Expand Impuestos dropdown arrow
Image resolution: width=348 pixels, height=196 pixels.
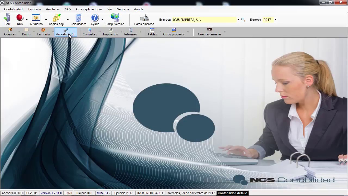(121, 32)
